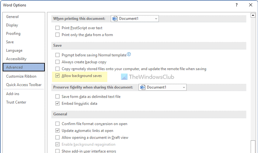
Task: Close the Word Options dialog
Action: [251, 5]
